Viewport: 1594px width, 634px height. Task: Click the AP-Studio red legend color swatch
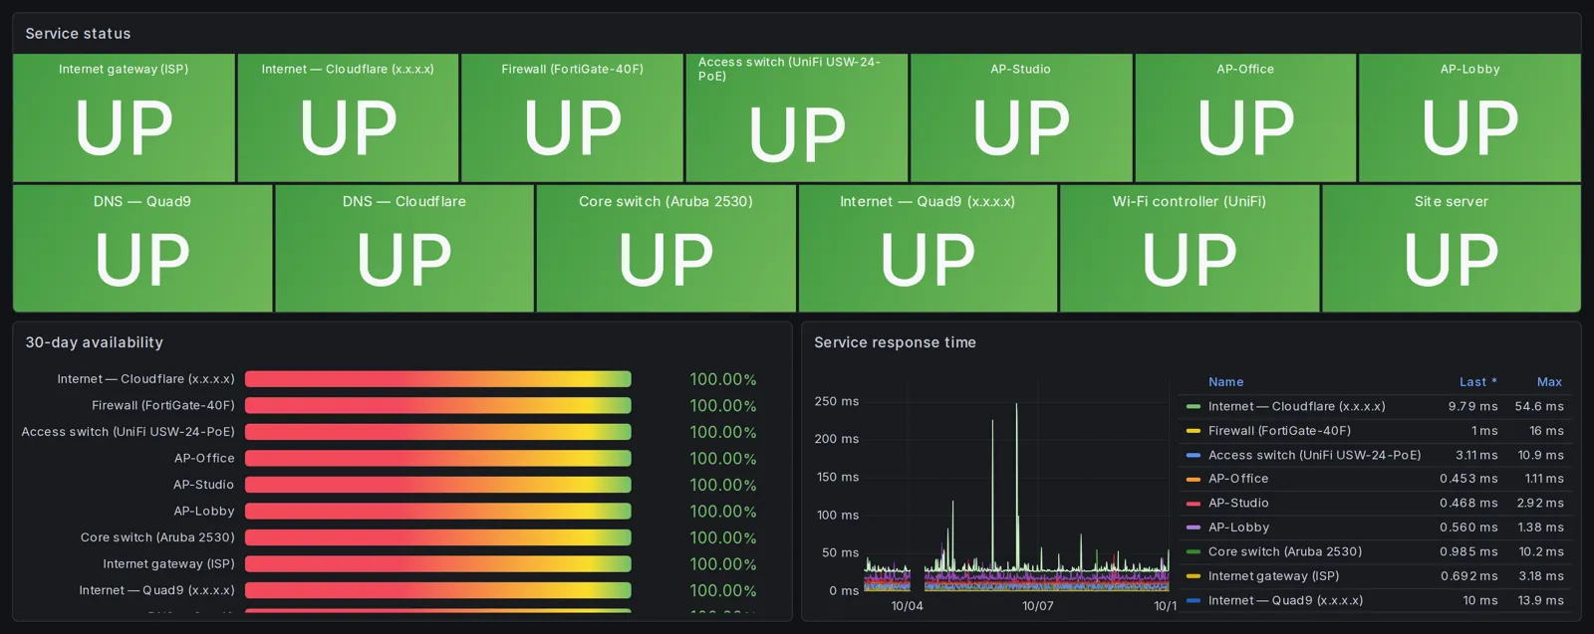click(x=1193, y=504)
